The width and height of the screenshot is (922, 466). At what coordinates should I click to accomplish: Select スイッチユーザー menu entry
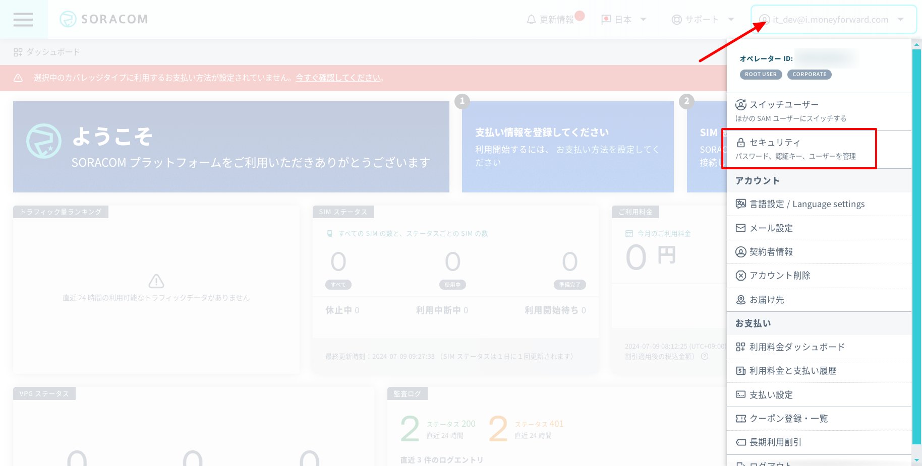(x=819, y=111)
